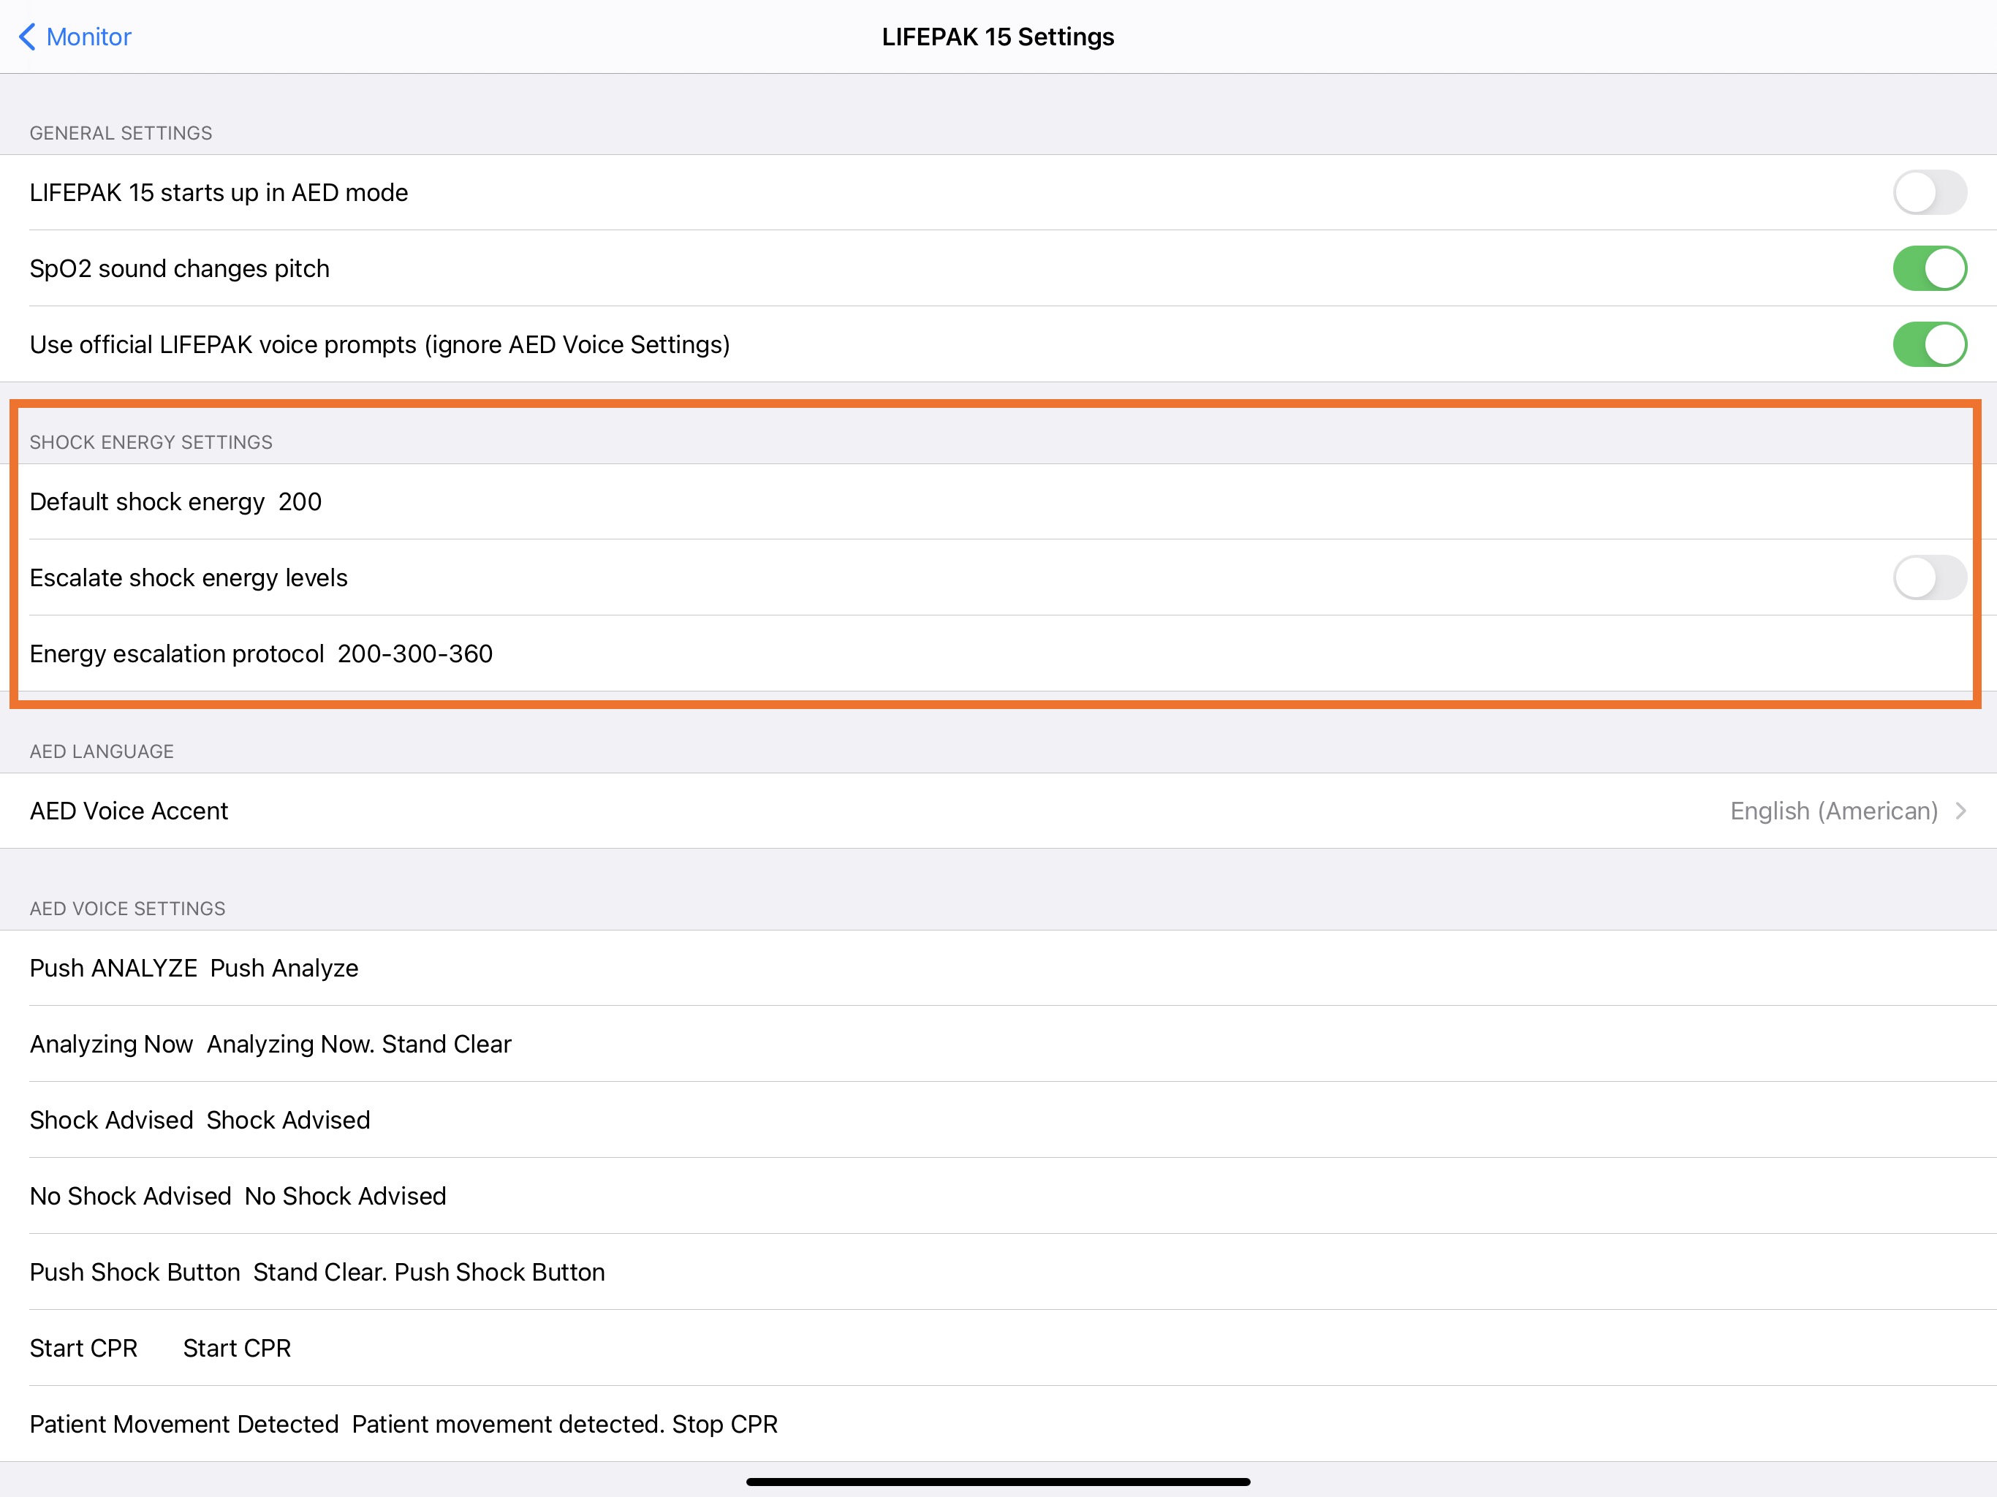Edit Patient Movement Detected prompt text
Viewport: 1997px width, 1497px height.
[x=564, y=1424]
